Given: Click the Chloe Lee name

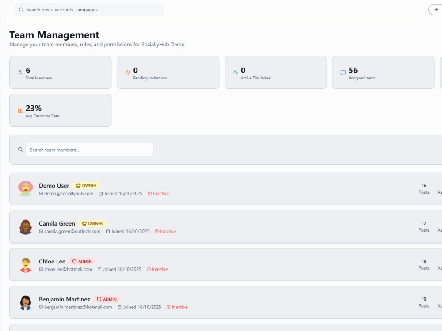Looking at the screenshot, I should [52, 261].
